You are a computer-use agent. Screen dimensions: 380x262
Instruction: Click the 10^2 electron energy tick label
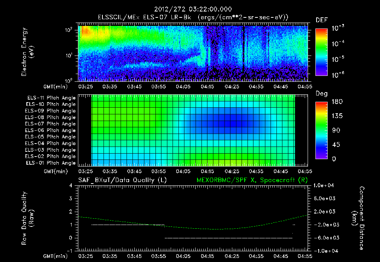[69, 30]
